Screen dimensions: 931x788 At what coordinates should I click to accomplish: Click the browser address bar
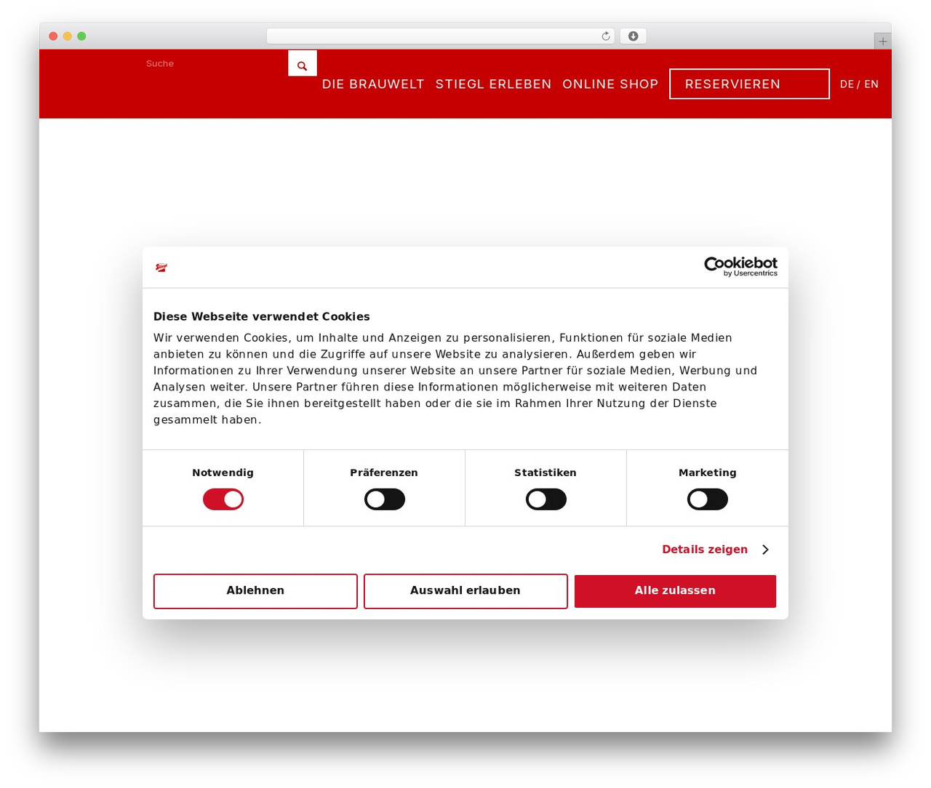pos(441,36)
